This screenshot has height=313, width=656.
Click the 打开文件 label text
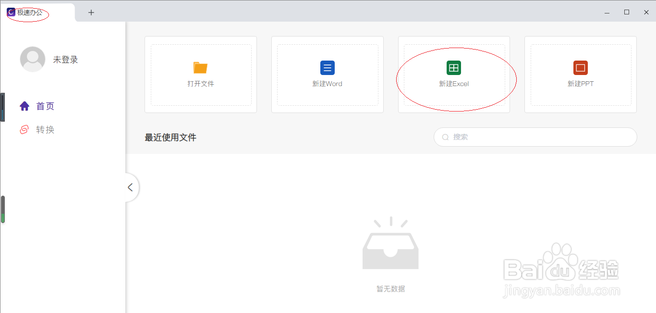click(x=200, y=83)
